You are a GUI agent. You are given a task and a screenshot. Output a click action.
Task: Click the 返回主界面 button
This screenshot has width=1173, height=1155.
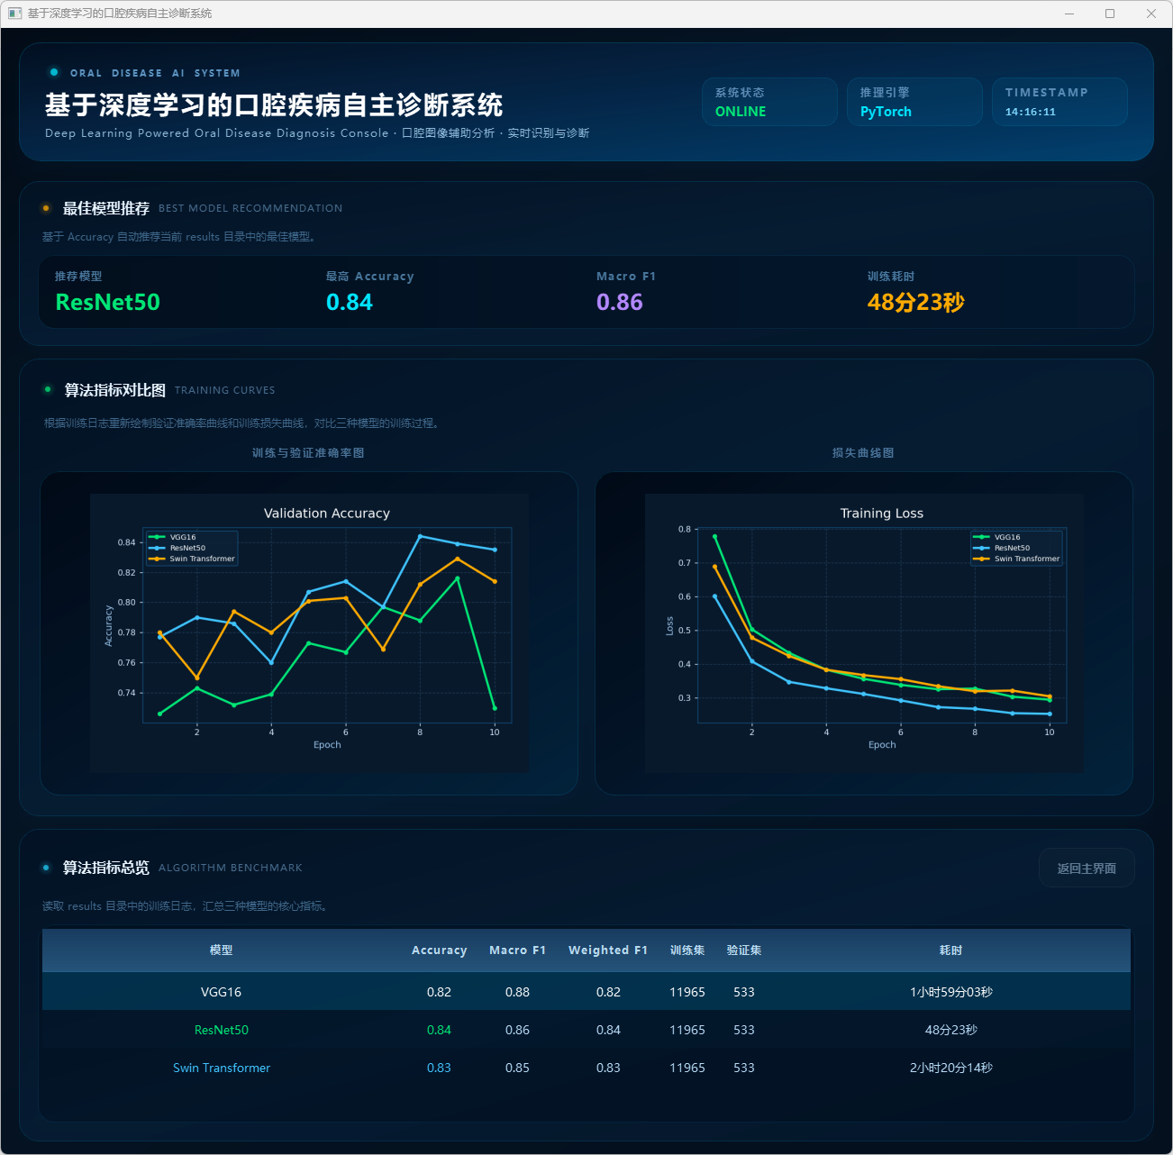(x=1086, y=869)
